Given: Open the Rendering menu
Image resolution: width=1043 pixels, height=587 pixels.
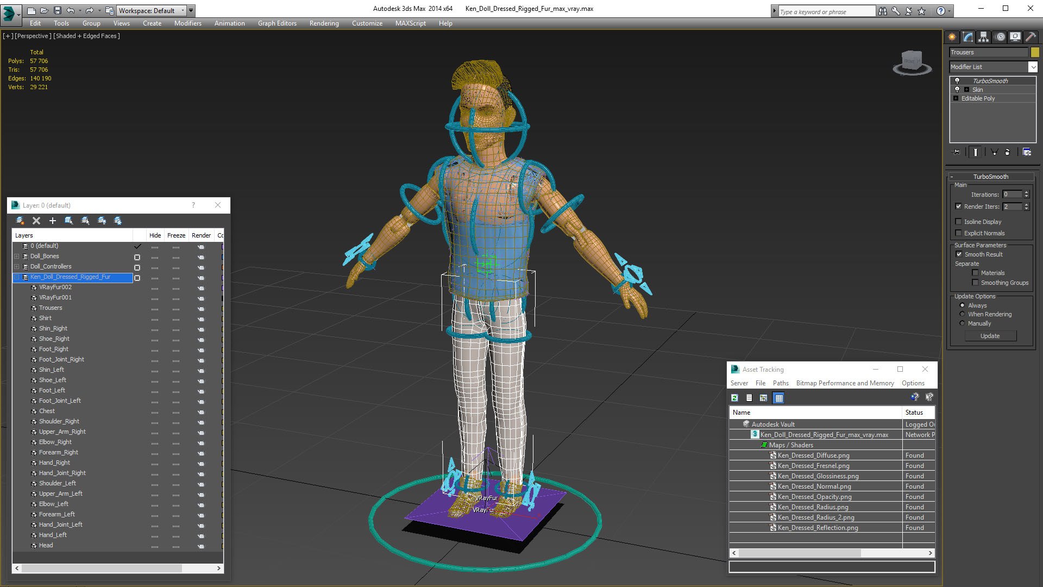Looking at the screenshot, I should [324, 23].
